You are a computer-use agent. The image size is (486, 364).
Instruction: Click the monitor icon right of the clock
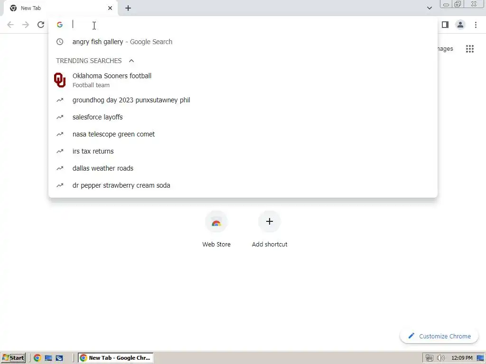click(480, 358)
